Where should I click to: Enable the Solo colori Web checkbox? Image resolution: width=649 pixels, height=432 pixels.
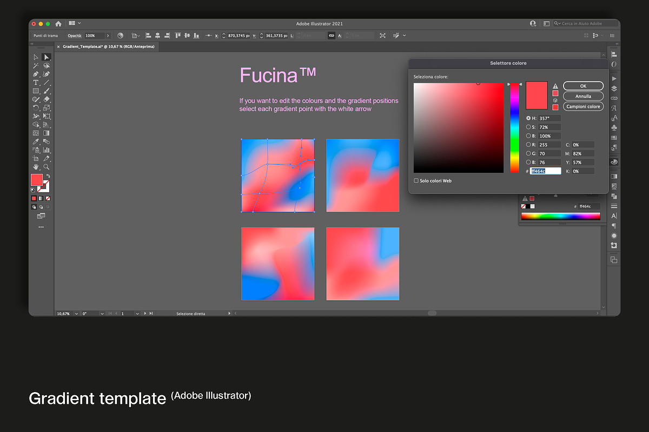[x=416, y=180]
